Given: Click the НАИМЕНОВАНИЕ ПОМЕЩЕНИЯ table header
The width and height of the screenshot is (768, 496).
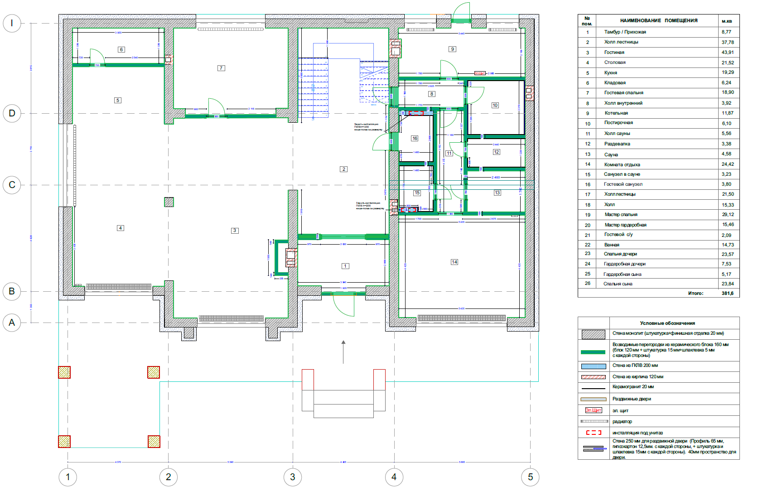Looking at the screenshot, I should pos(659,20).
